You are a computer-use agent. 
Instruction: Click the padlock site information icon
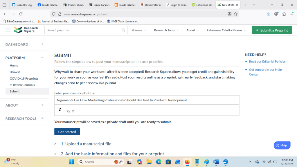point(60,14)
